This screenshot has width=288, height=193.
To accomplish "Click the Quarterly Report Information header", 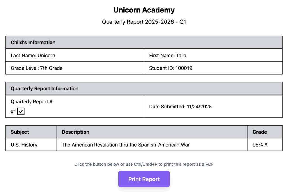I will pyautogui.click(x=44, y=88).
